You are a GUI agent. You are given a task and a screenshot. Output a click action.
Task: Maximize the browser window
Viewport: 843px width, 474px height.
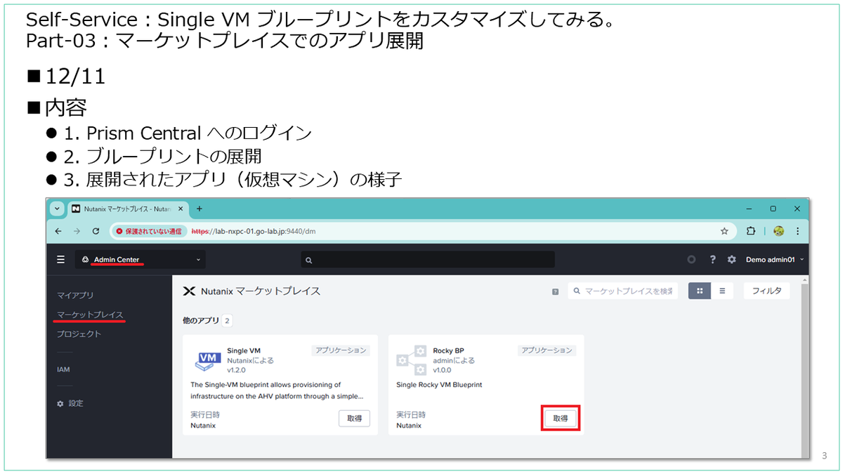point(773,209)
